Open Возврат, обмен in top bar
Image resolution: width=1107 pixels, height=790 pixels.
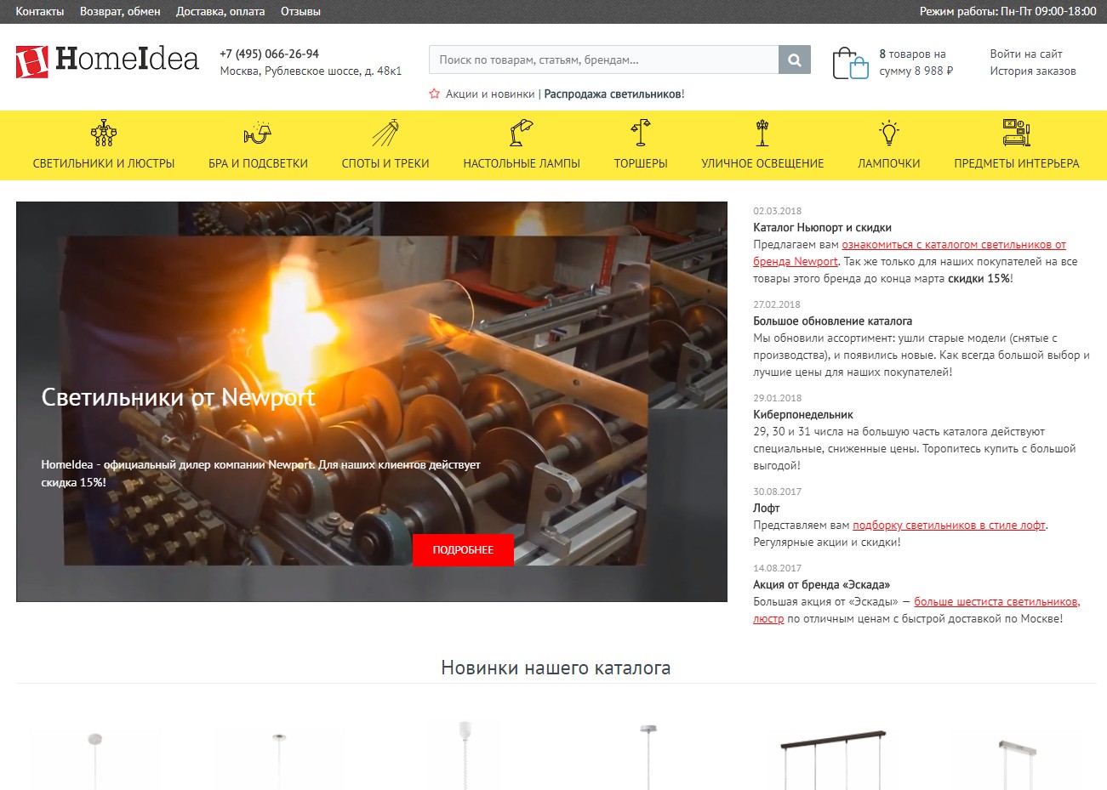[x=120, y=12]
